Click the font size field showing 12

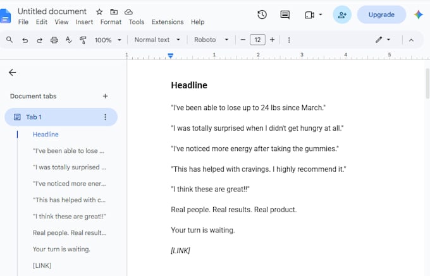click(257, 40)
